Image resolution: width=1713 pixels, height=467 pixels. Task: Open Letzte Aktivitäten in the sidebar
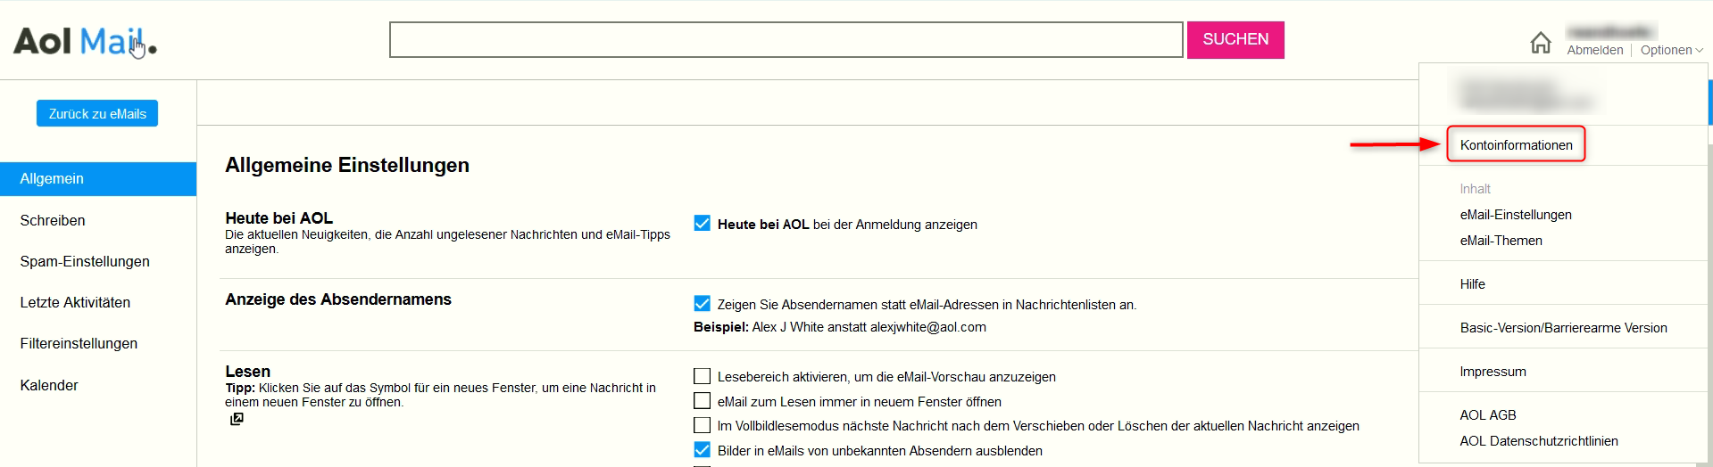tap(75, 302)
